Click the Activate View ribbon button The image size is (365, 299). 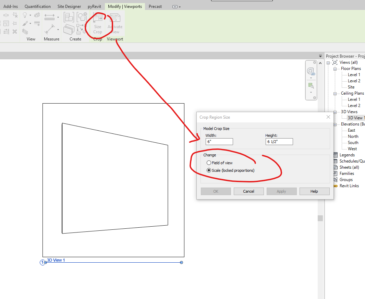click(115, 24)
